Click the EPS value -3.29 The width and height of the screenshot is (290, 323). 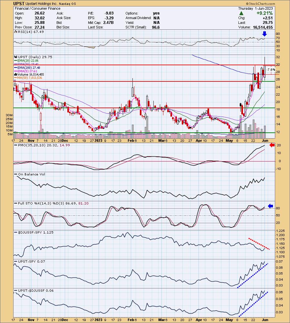(109, 18)
